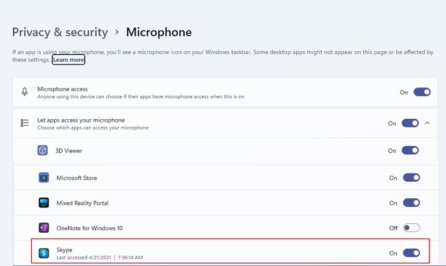446x266 pixels.
Task: Click the Microphone page title
Action: [159, 32]
